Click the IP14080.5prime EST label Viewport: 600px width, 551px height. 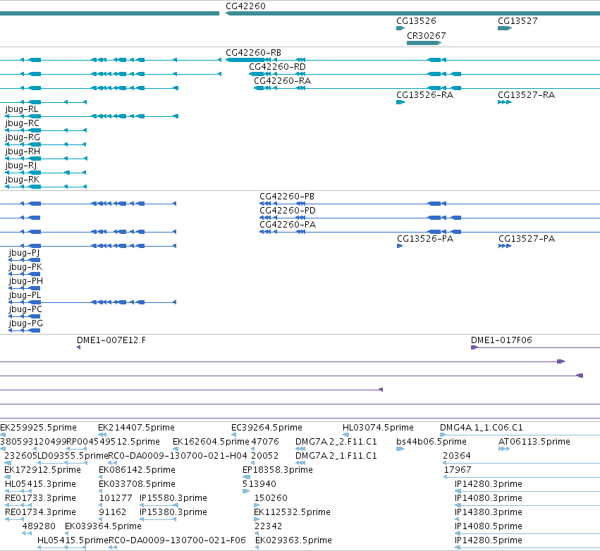coord(489,526)
